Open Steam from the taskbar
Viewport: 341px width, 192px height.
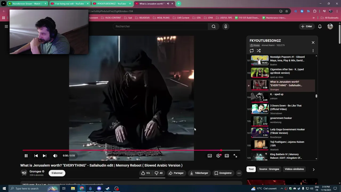click(108, 189)
